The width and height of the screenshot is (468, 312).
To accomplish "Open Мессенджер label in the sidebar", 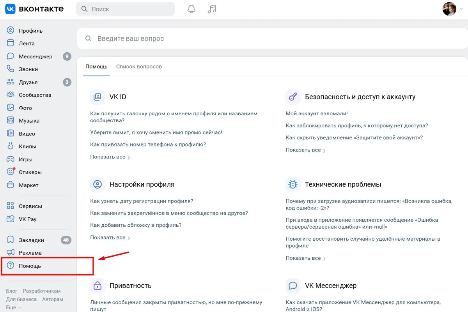I will (x=35, y=56).
